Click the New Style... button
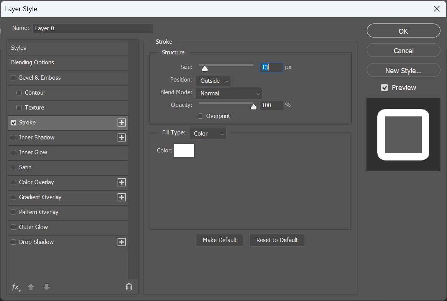The height and width of the screenshot is (301, 447). [403, 70]
